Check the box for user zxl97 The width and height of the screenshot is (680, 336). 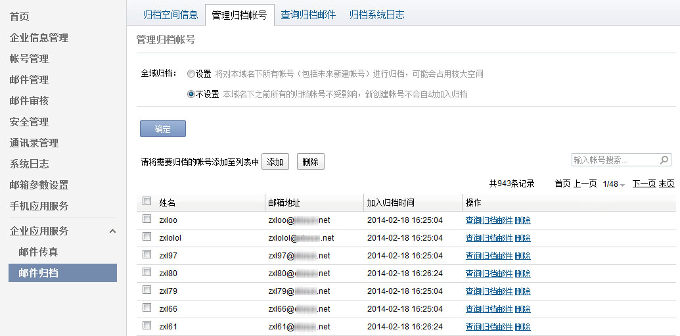(x=147, y=254)
